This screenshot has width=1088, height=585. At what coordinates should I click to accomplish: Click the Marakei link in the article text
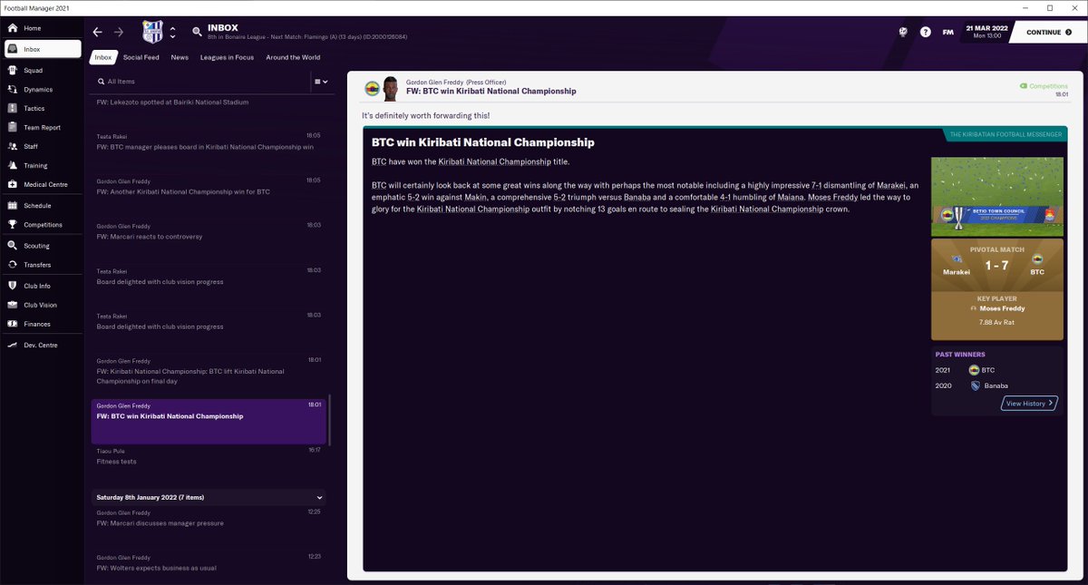[x=891, y=185]
